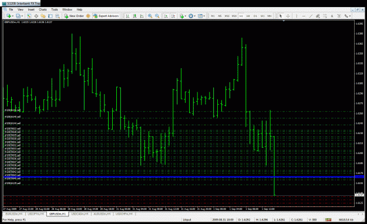Open the Profiles toolbar icon
The height and width of the screenshot is (224, 367).
[18, 16]
